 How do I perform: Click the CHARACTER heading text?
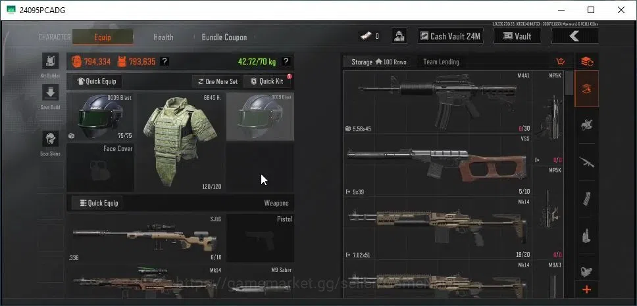point(55,37)
